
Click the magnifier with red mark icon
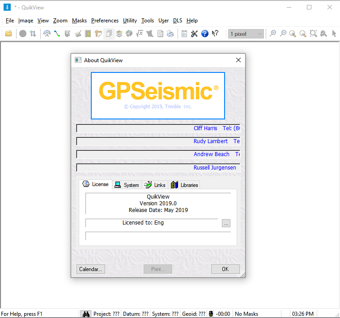pyautogui.click(x=303, y=34)
